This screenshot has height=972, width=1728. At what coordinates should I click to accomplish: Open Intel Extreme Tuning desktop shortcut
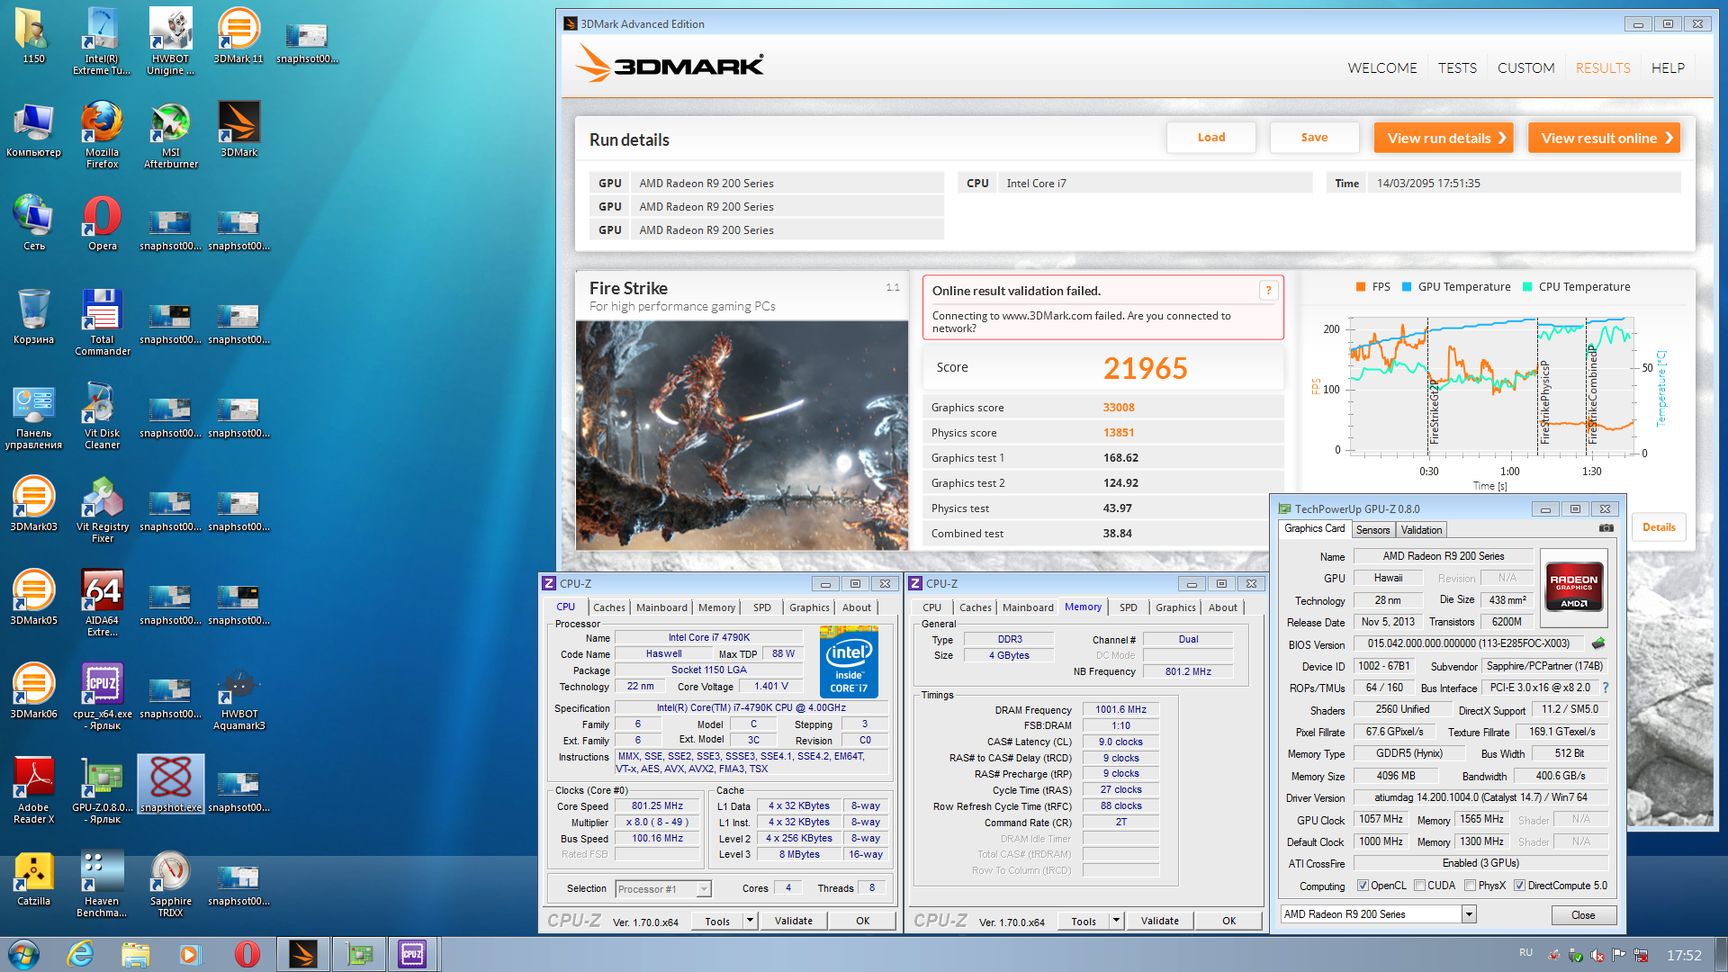(102, 40)
